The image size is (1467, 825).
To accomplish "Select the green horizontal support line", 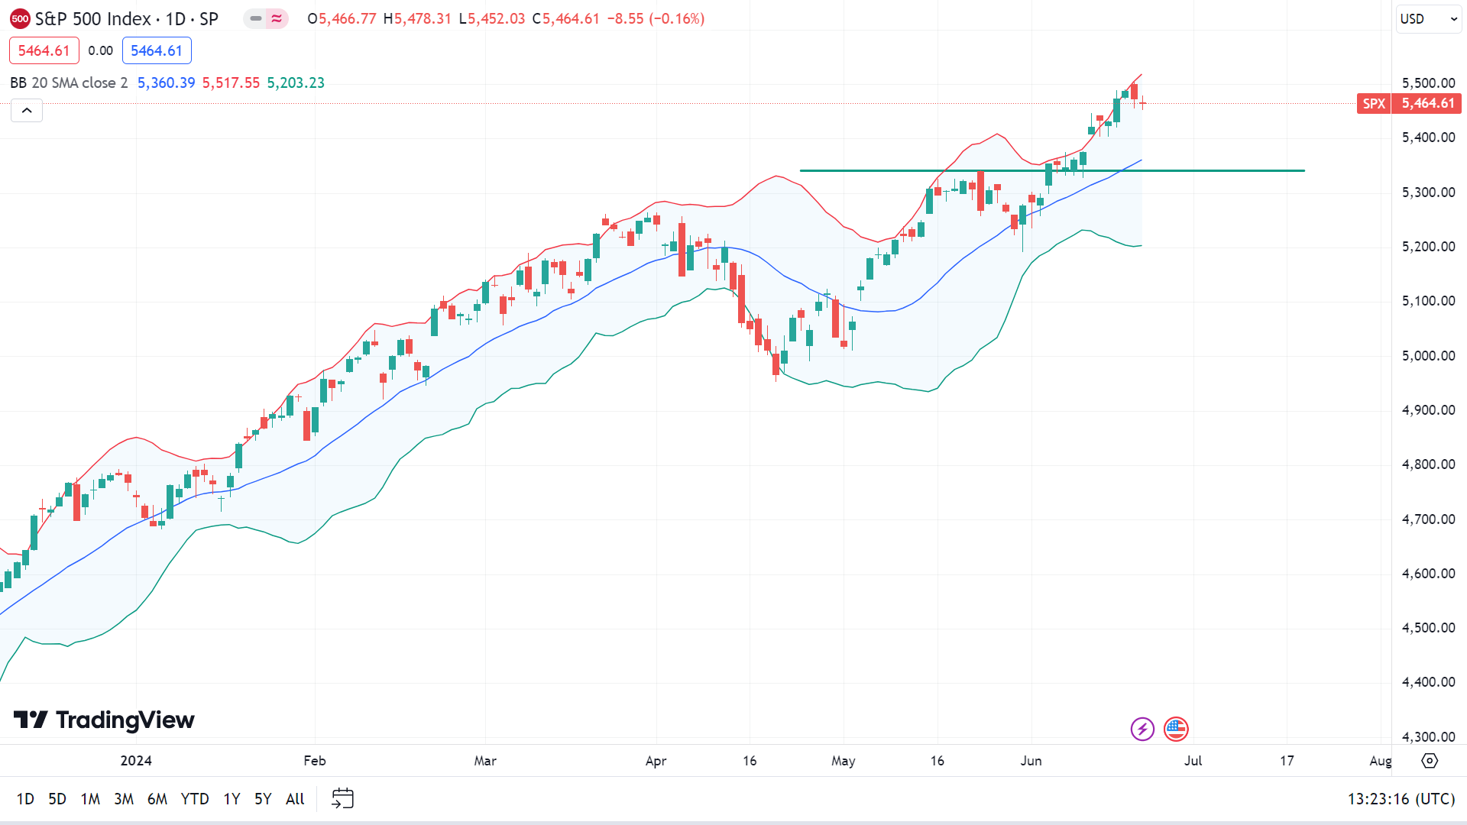I will click(x=1051, y=170).
